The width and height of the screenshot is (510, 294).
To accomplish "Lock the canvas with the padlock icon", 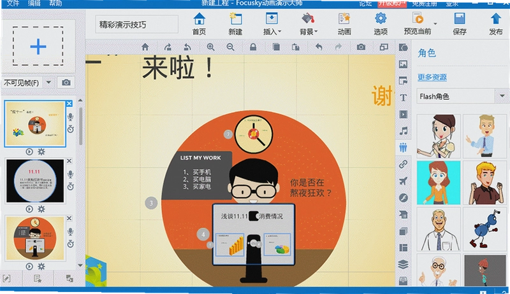I will tap(253, 47).
